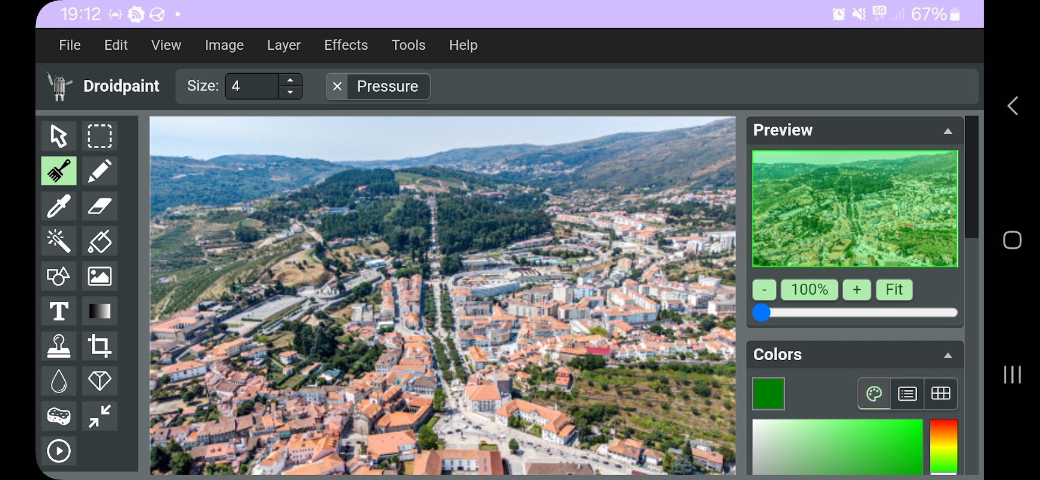Viewport: 1040px width, 480px height.
Task: Select the Text tool
Action: 59,311
